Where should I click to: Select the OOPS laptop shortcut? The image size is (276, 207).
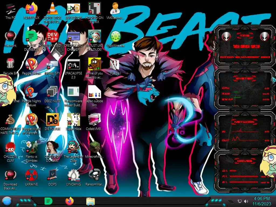(x=53, y=178)
